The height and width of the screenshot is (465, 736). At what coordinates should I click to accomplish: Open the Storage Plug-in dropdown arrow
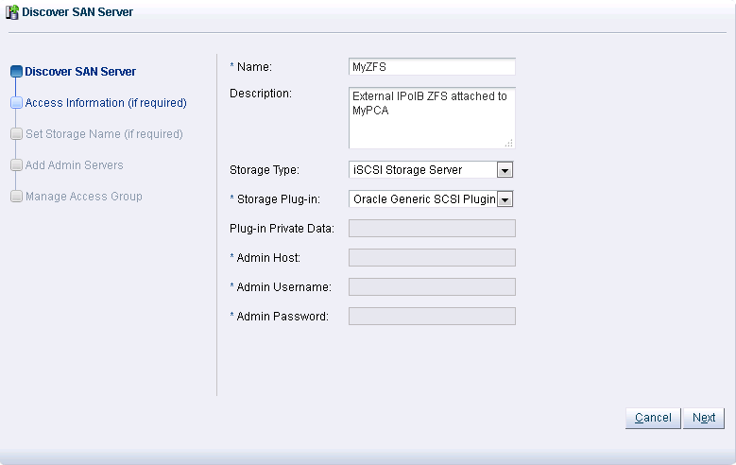505,199
